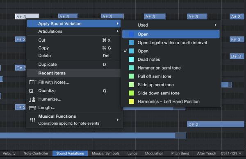Switch to the Velocity tab
Image resolution: width=246 pixels, height=159 pixels.
pyautogui.click(x=9, y=153)
